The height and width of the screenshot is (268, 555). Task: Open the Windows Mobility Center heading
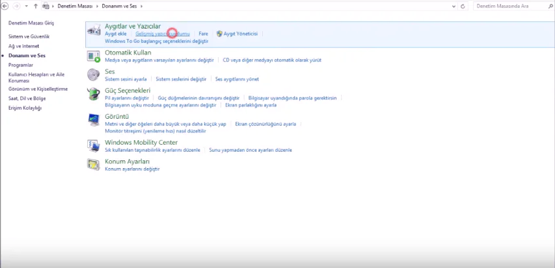click(x=141, y=143)
